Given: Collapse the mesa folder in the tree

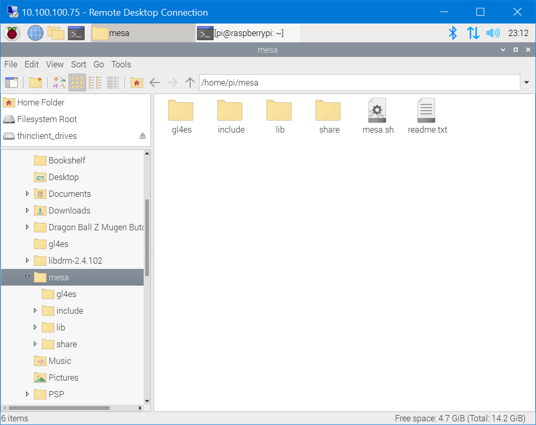Looking at the screenshot, I should coord(27,277).
